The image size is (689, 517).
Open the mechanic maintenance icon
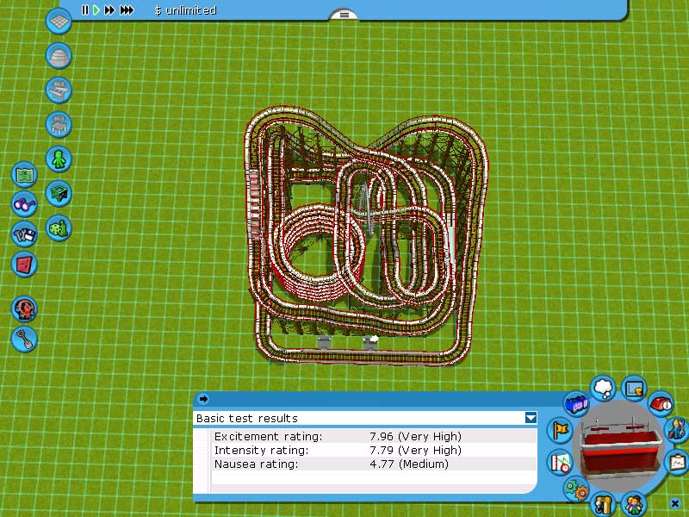click(x=678, y=428)
